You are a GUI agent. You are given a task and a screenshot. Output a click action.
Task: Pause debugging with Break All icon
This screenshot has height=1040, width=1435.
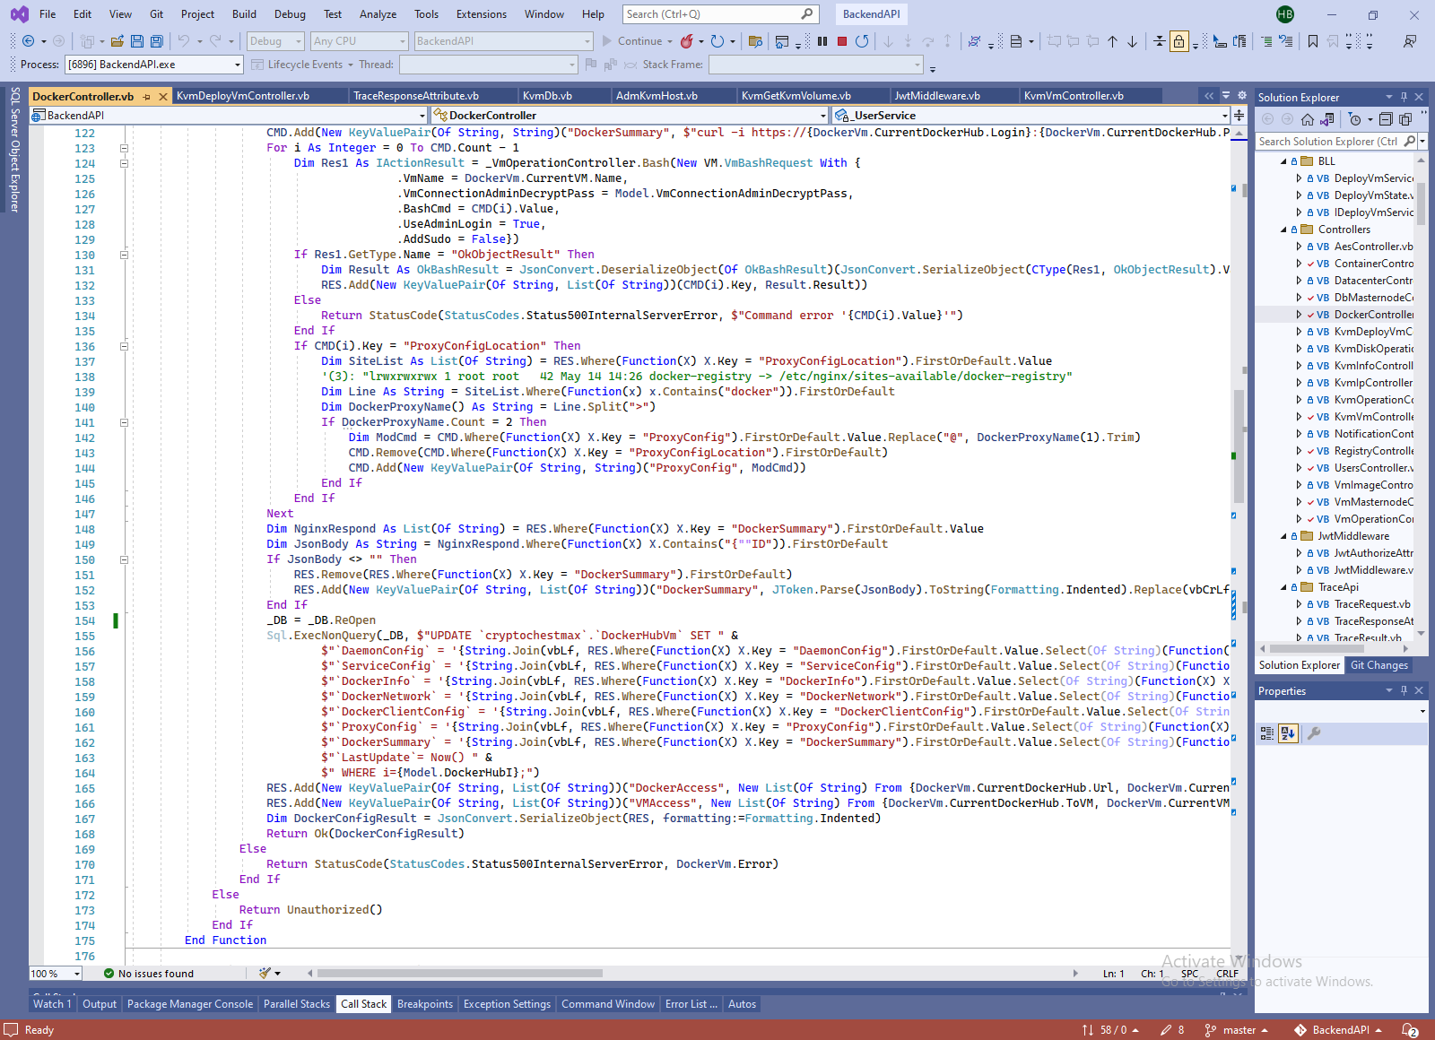[822, 41]
